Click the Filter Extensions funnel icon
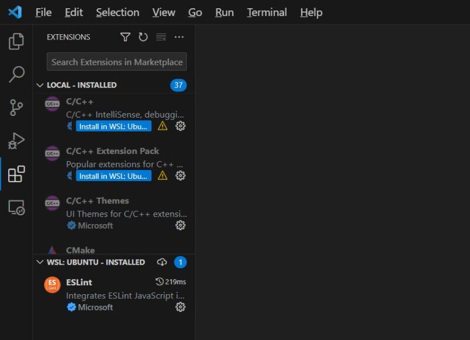The image size is (470, 340). coord(127,36)
